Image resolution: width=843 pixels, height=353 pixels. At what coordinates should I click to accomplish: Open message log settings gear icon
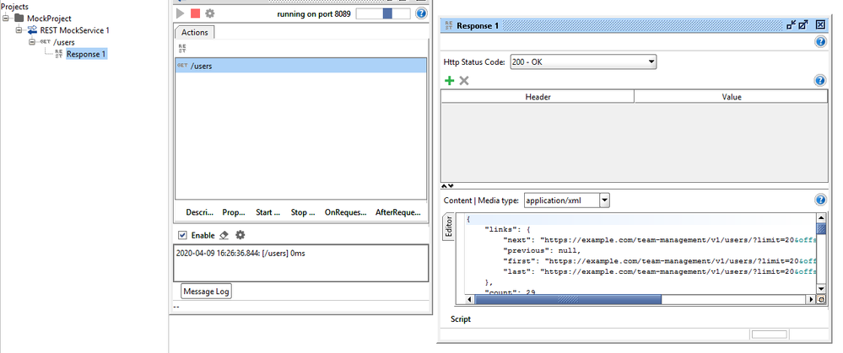click(x=240, y=235)
